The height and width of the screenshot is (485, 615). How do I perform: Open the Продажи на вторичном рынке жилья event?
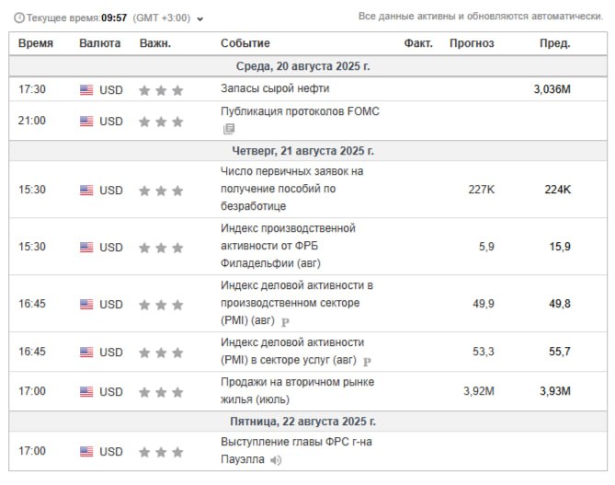[297, 390]
